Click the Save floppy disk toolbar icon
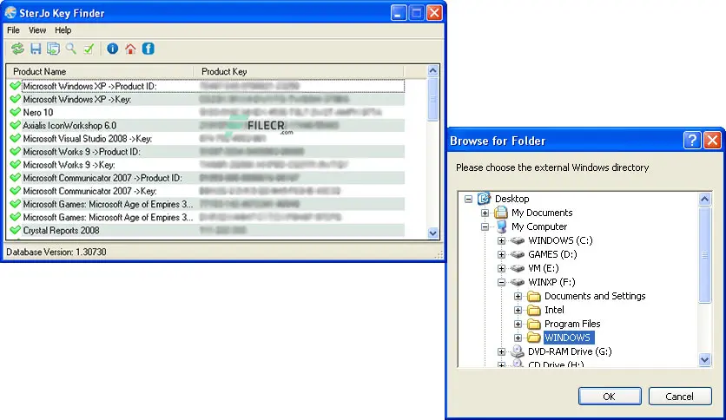The image size is (726, 420). click(36, 49)
